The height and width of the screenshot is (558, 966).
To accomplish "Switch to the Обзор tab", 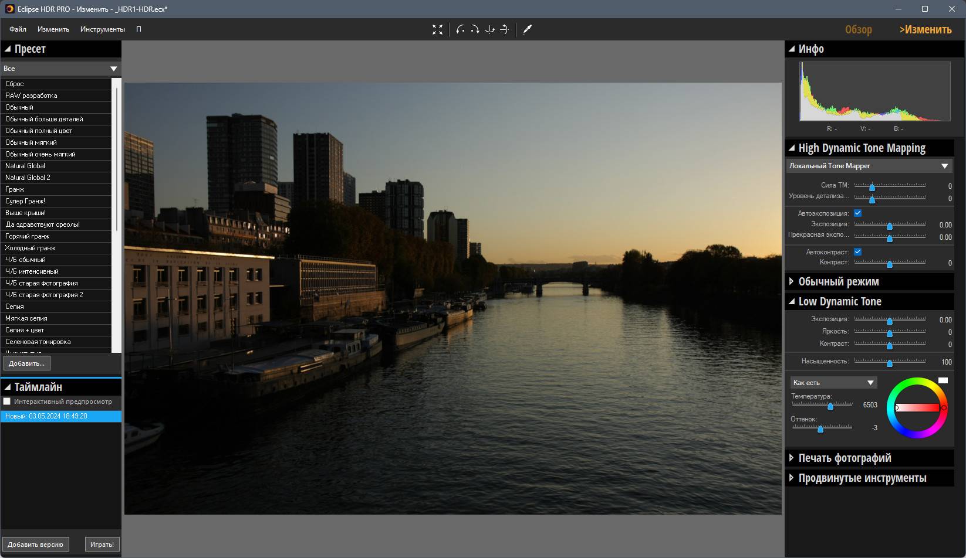I will point(858,30).
